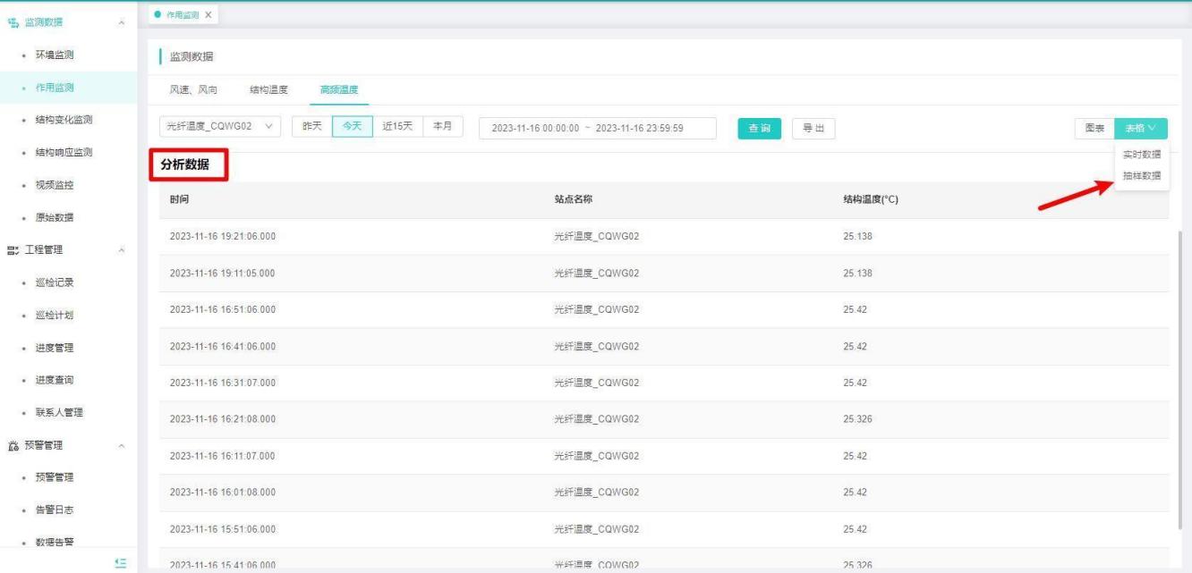Click the sidebar collapse icon at bottom
1192x573 pixels.
pyautogui.click(x=121, y=561)
